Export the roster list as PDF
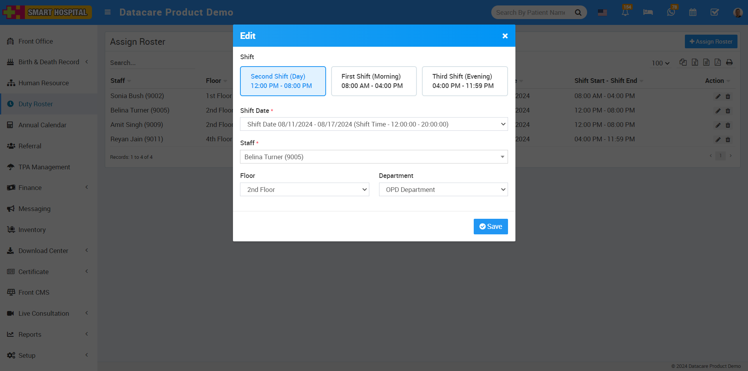This screenshot has height=371, width=748. (x=718, y=62)
